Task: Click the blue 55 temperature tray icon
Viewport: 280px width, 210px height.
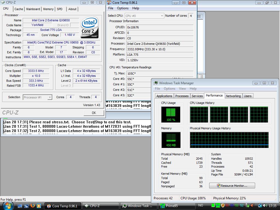Action: coord(232,205)
